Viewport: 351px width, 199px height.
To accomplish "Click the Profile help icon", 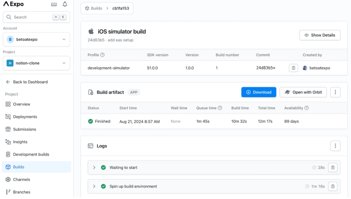I will click(102, 55).
